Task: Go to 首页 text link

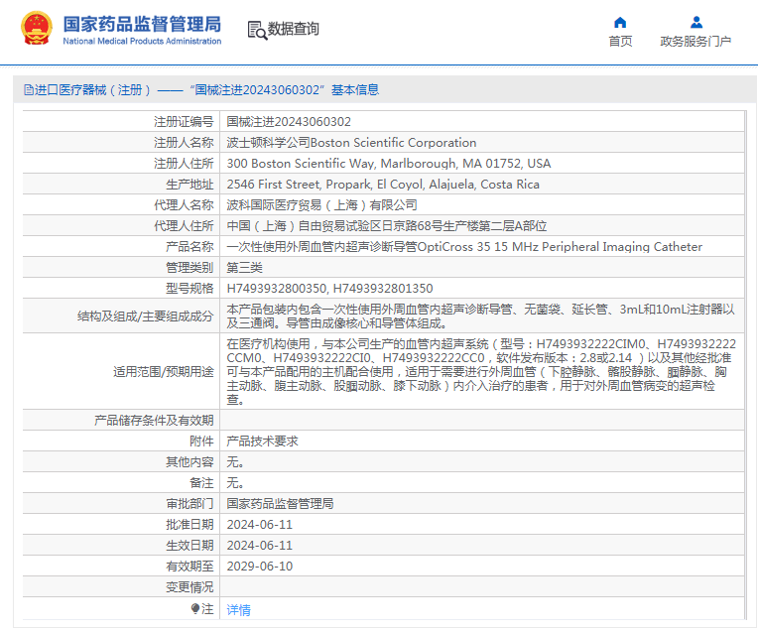Action: tap(620, 42)
